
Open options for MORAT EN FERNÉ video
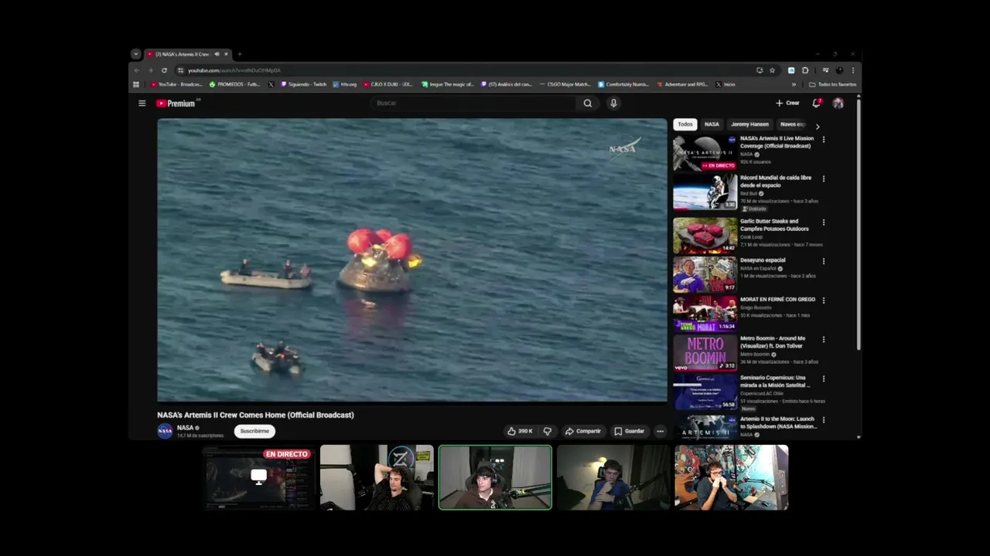click(823, 300)
